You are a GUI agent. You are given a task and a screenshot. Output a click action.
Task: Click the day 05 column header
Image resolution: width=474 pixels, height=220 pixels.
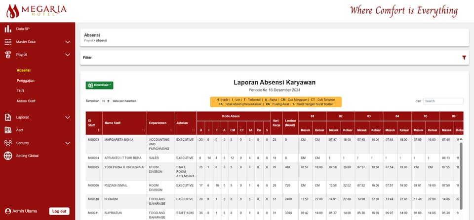(x=425, y=116)
